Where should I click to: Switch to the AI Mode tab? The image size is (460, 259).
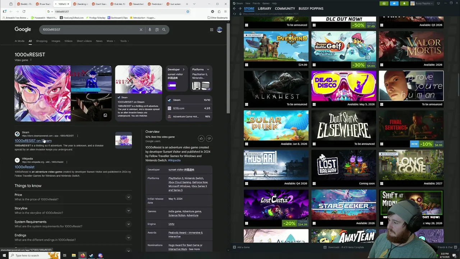[19, 41]
